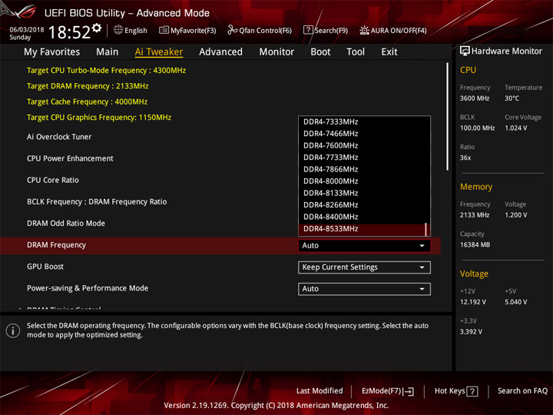
Task: Click the Hot Keys question mark icon
Action: 472,391
